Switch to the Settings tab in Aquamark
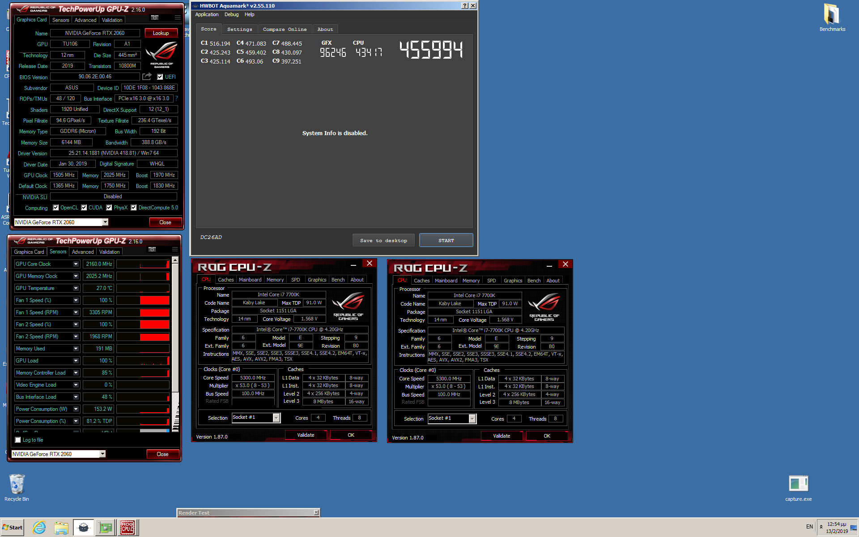 point(239,29)
